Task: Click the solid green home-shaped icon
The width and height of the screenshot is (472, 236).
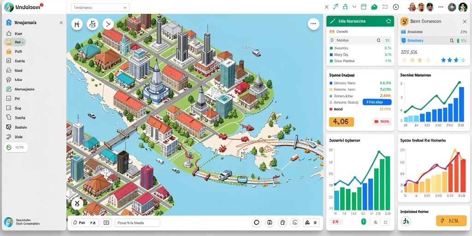Action: tap(374, 6)
